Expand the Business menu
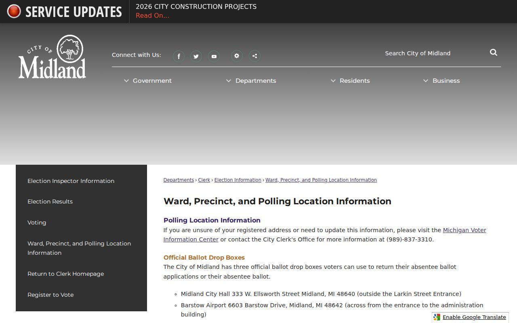The height and width of the screenshot is (323, 517). 441,81
